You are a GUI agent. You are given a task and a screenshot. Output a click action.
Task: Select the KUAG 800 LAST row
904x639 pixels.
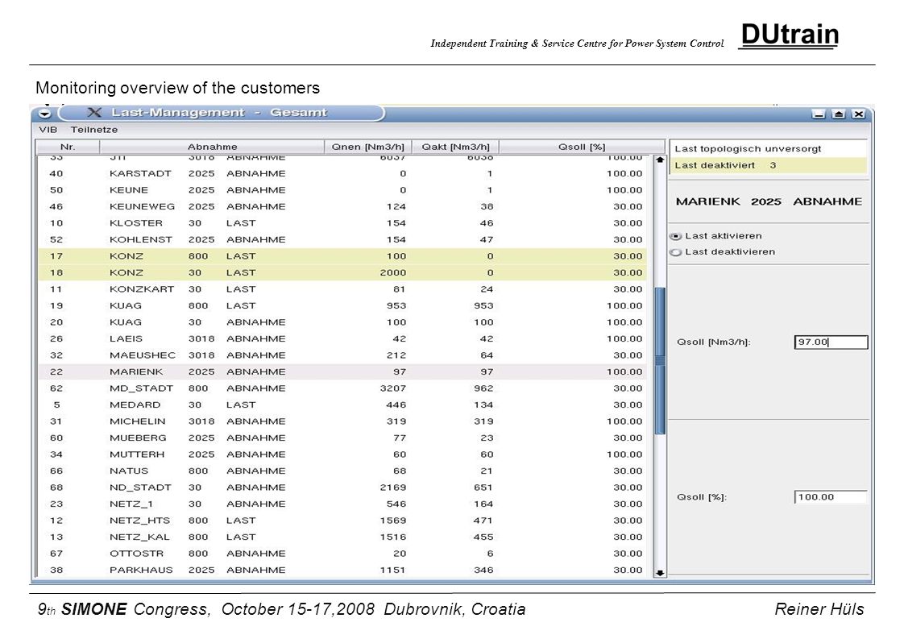click(x=342, y=305)
